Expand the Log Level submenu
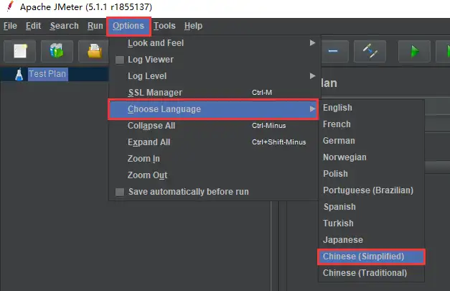The width and height of the screenshot is (450, 291). (x=214, y=76)
